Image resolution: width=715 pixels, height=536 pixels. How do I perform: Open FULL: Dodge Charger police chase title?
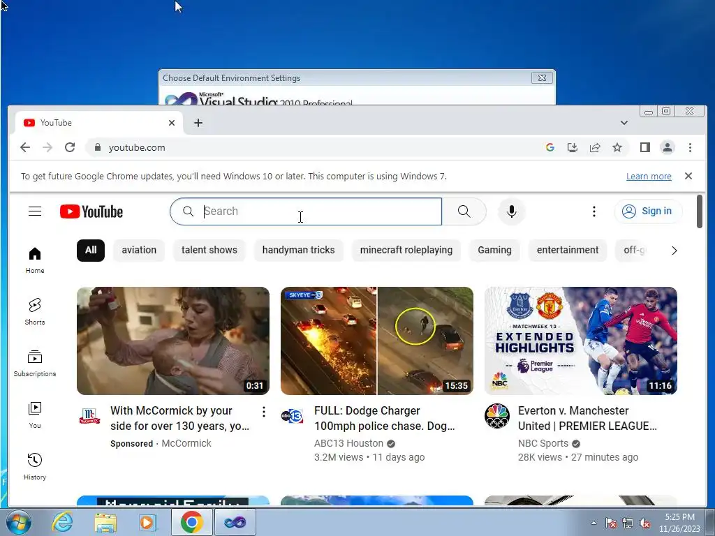pyautogui.click(x=385, y=419)
